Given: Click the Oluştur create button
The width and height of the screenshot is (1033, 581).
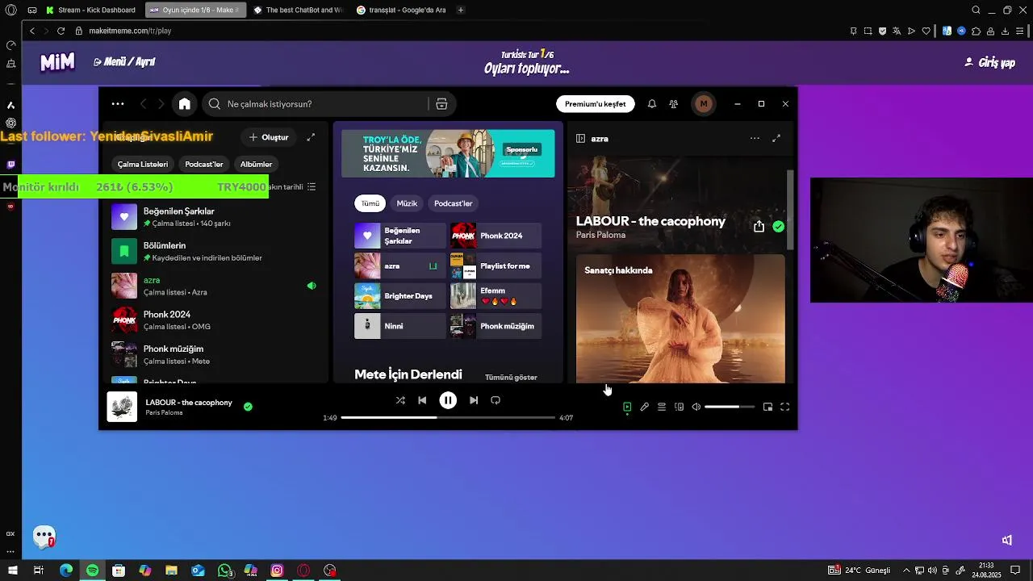Looking at the screenshot, I should coord(269,137).
